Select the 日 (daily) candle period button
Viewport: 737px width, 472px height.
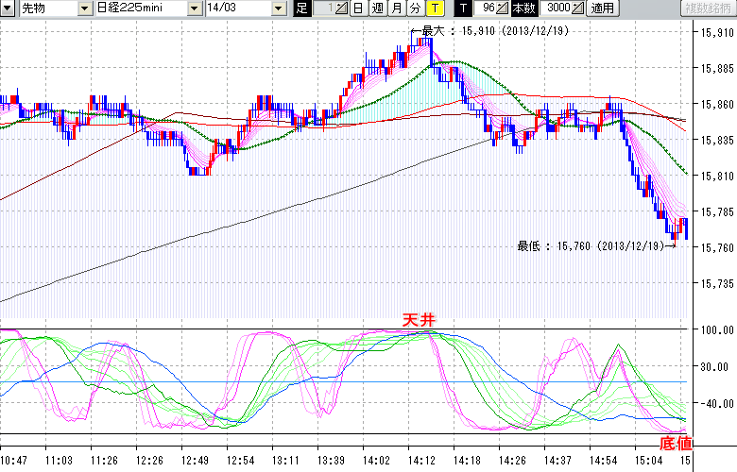358,8
